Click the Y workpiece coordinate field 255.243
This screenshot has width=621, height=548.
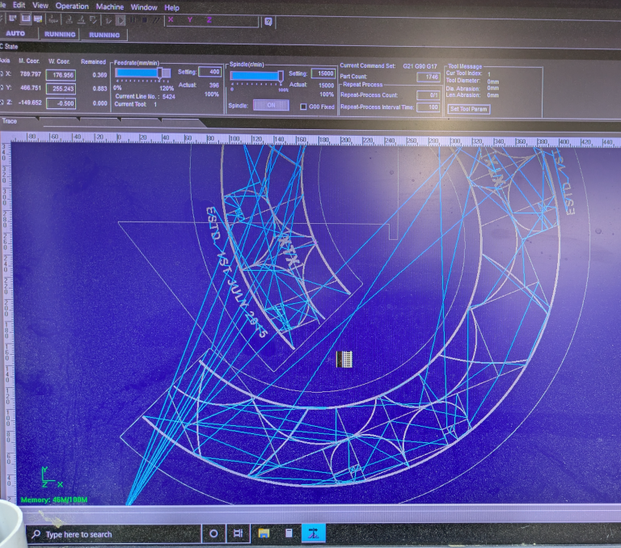[61, 89]
